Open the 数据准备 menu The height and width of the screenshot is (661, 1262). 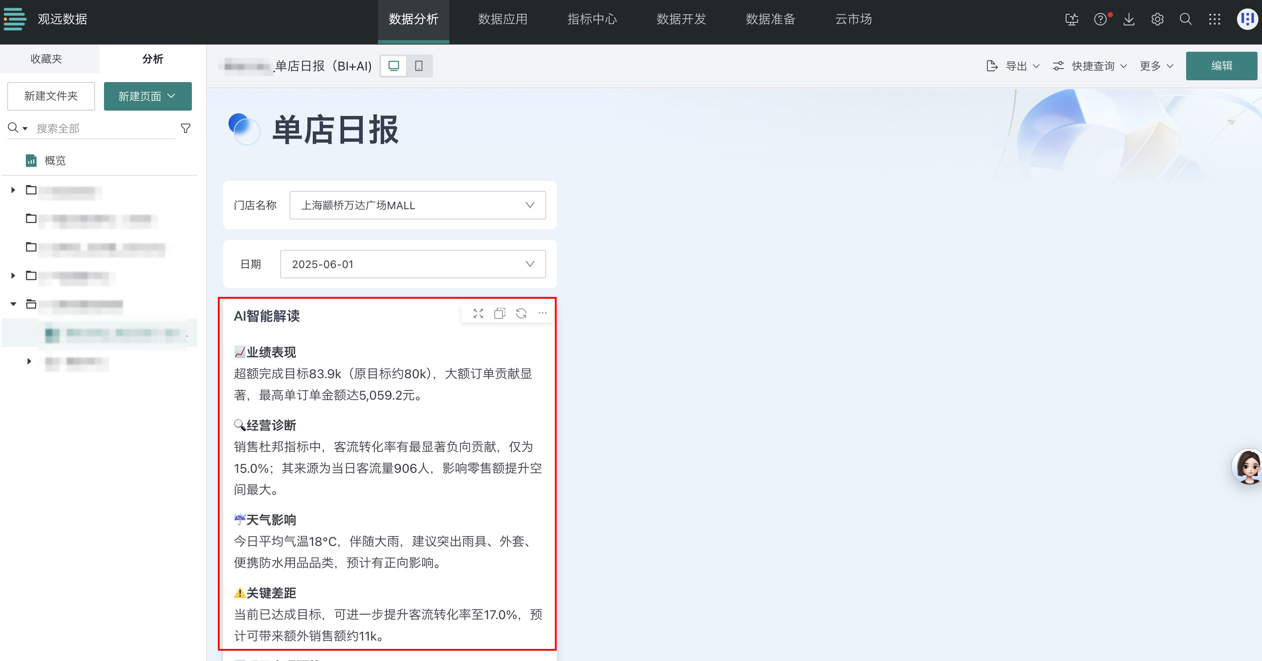[x=770, y=19]
